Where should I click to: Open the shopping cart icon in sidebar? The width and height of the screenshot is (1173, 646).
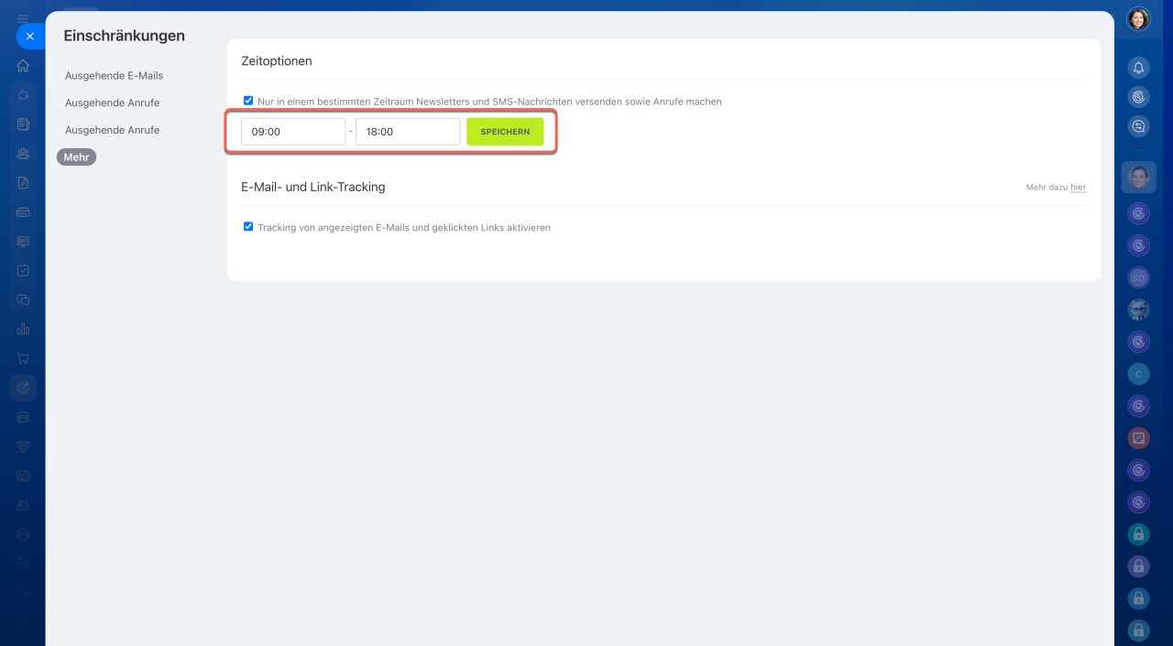[23, 359]
